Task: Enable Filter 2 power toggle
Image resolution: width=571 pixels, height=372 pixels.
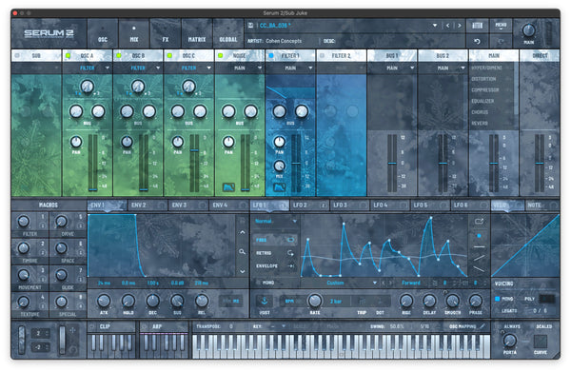Action: coord(322,56)
